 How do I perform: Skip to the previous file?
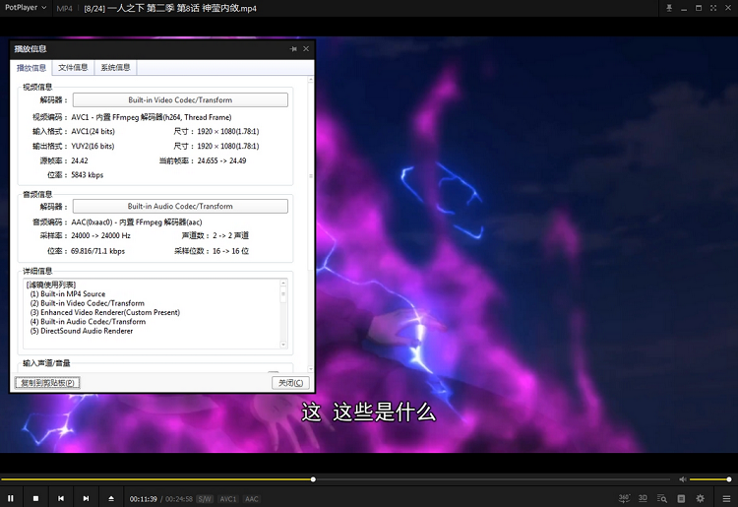(x=61, y=498)
